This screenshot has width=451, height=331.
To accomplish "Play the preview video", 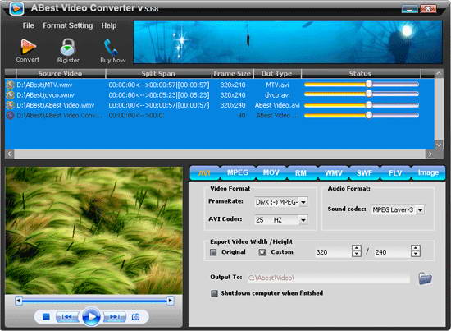I will pyautogui.click(x=91, y=316).
